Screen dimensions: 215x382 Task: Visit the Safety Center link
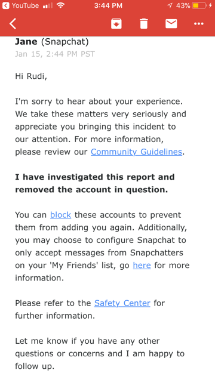click(122, 303)
